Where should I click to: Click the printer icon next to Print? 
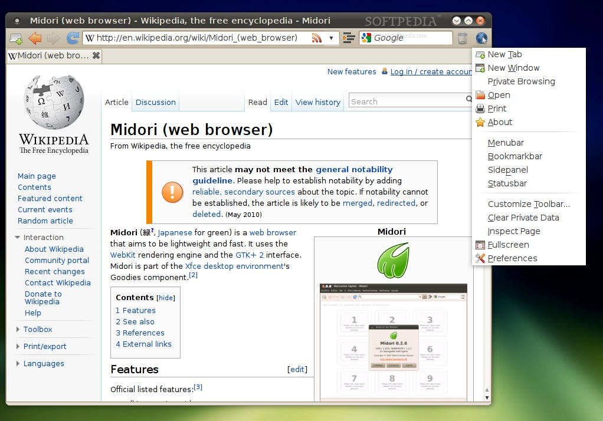pyautogui.click(x=480, y=108)
